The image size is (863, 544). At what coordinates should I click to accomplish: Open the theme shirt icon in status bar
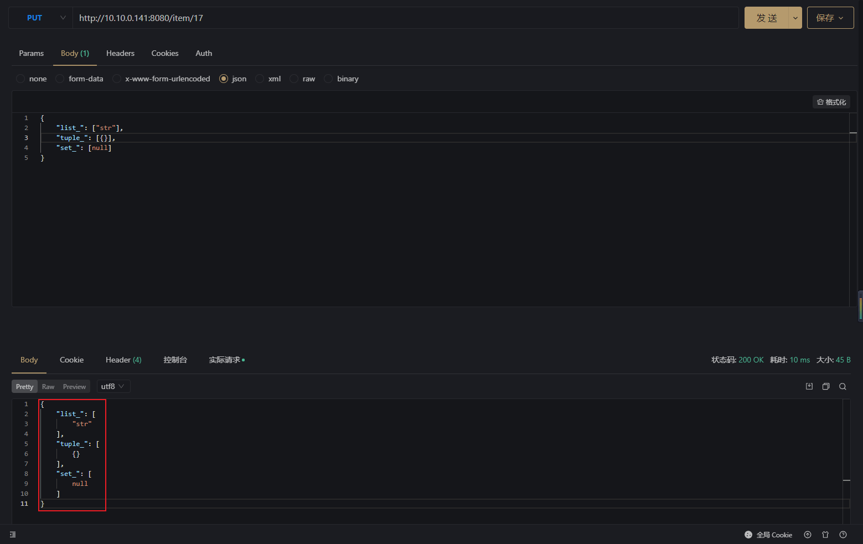tap(825, 535)
